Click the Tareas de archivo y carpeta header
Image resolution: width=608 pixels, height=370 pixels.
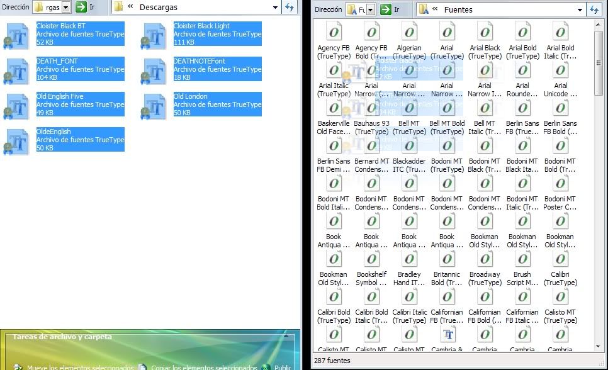tap(62, 337)
